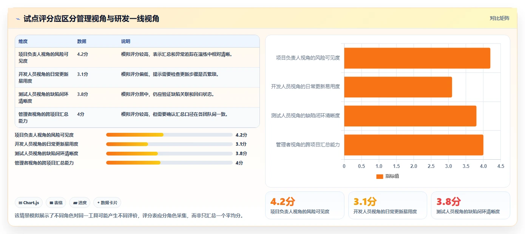525x234 pixels.
Task: Open the 3.1分 data card
Action: click(388, 205)
